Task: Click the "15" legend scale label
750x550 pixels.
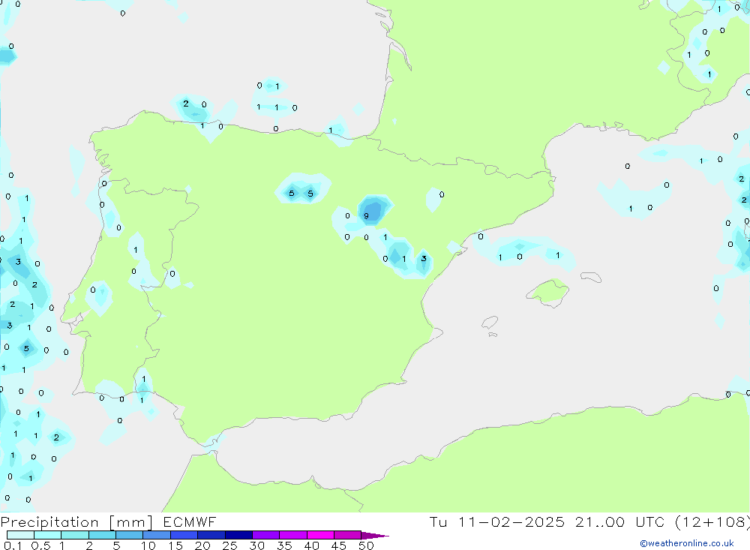Action: [175, 545]
